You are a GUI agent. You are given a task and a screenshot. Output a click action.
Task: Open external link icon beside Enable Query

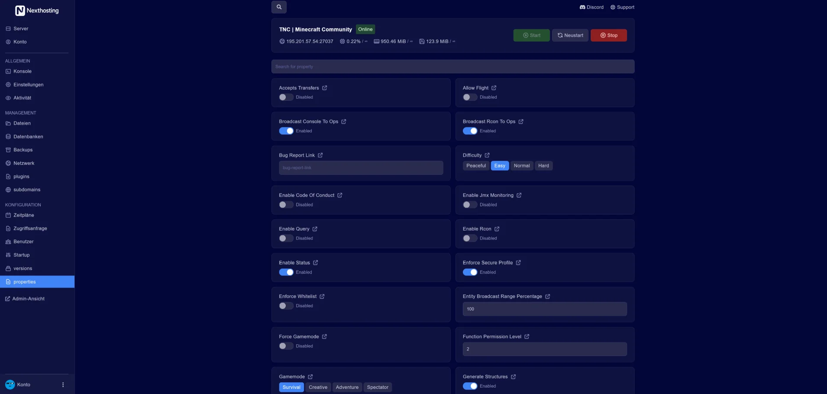pyautogui.click(x=315, y=229)
